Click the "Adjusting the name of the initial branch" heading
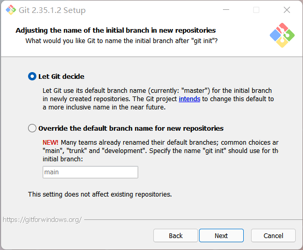The height and width of the screenshot is (250, 303). click(115, 30)
